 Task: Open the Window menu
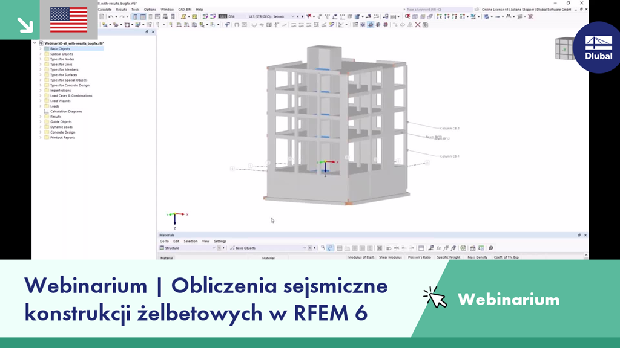pos(167,10)
